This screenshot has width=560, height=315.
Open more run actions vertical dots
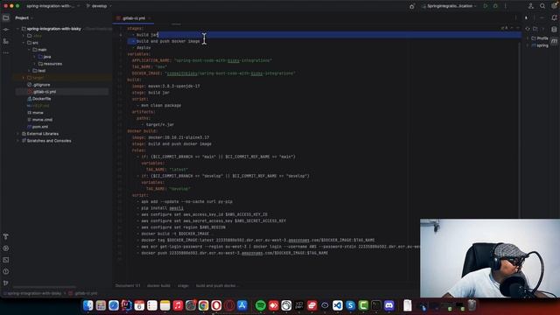506,6
